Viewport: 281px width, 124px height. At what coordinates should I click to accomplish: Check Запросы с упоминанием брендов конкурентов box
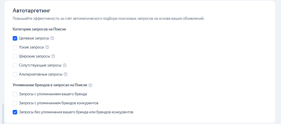tap(15, 103)
